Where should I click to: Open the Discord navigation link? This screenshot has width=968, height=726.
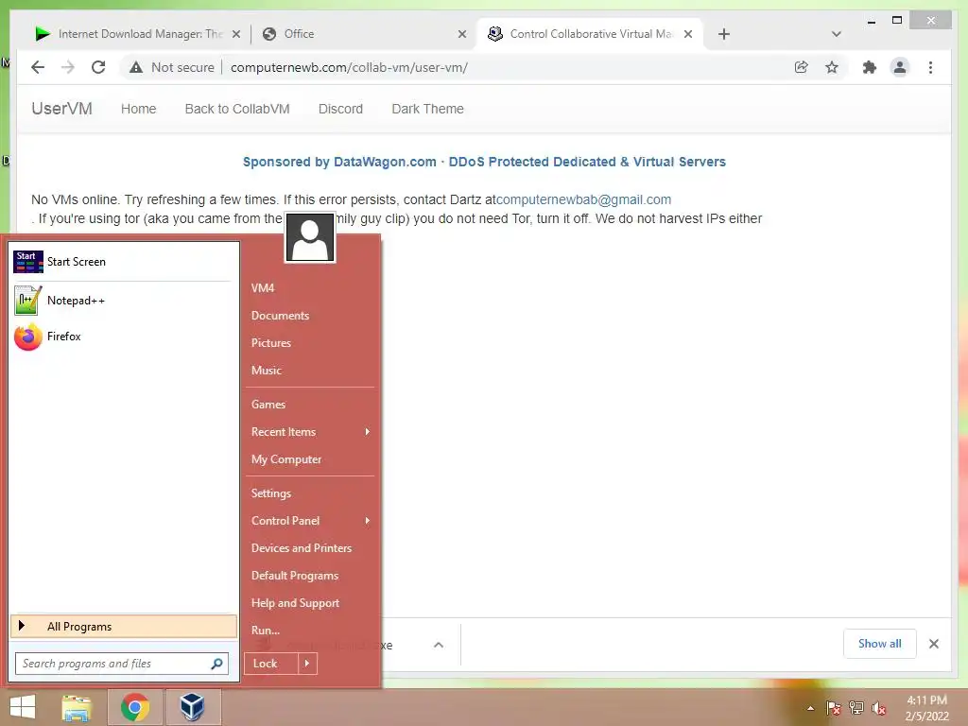(x=340, y=109)
